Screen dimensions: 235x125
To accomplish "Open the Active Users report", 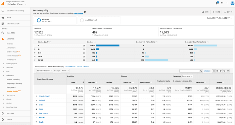I will pyautogui.click(x=11, y=48).
